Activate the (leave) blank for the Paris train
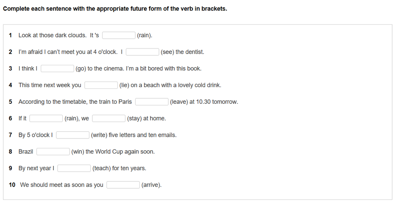Image resolution: width=398 pixels, height=203 pixels. [152, 102]
